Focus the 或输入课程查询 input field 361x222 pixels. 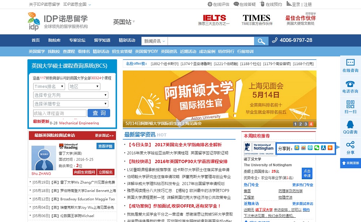60,113
